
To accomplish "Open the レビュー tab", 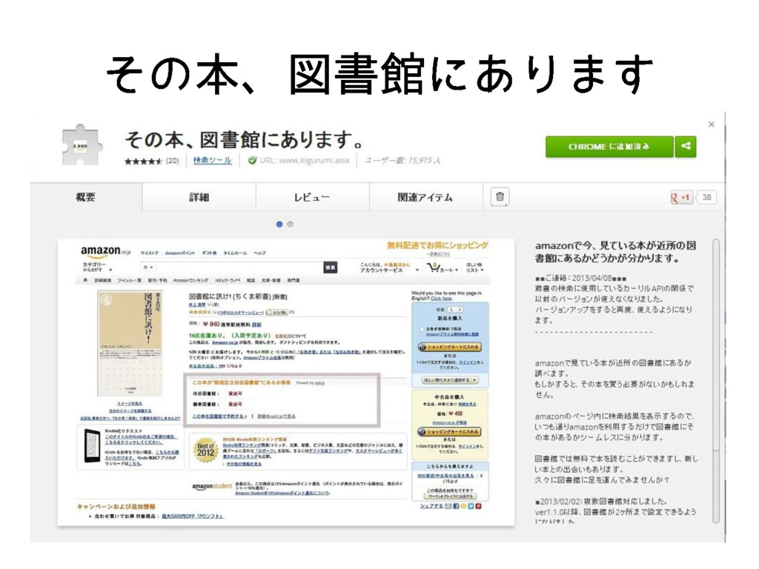I will [312, 197].
